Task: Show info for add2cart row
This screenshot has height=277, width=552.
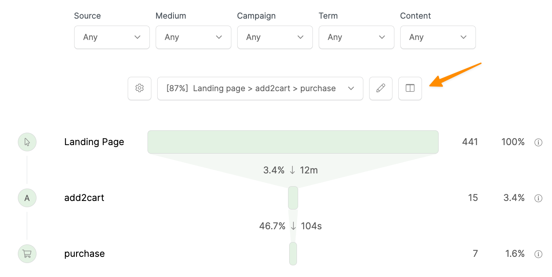Action: pos(538,198)
